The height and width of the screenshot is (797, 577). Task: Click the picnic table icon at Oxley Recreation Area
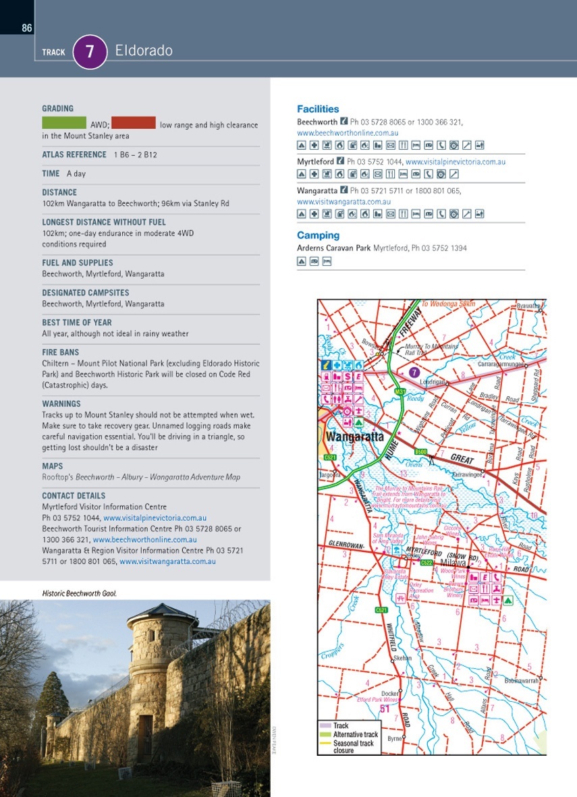(401, 598)
